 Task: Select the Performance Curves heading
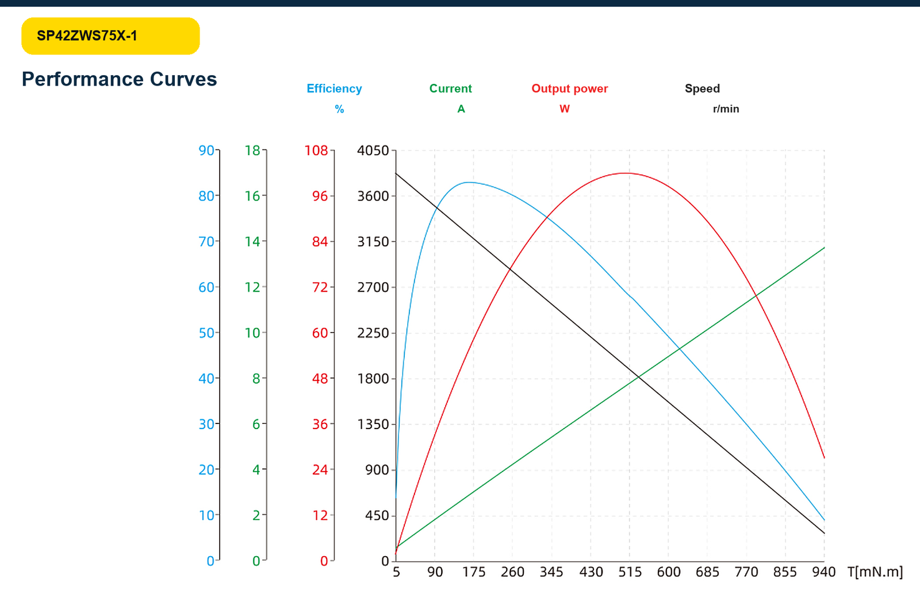click(119, 79)
